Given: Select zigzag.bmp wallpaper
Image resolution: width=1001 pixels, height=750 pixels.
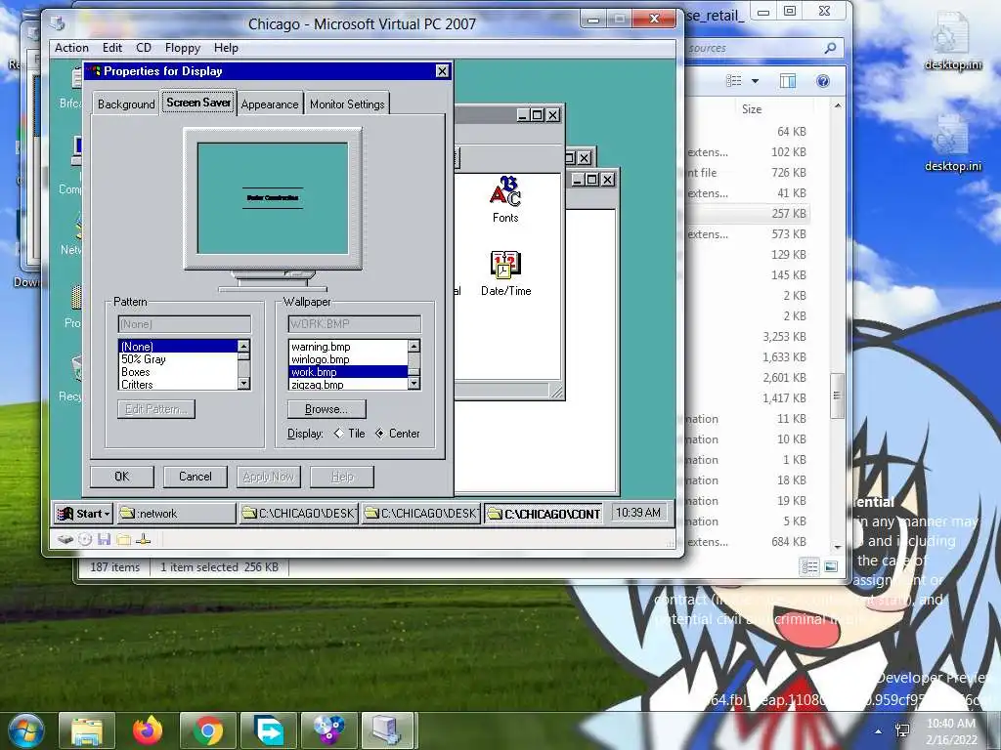Looking at the screenshot, I should point(349,385).
